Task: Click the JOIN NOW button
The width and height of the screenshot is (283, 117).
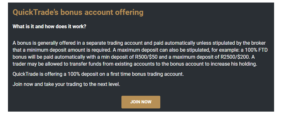Action: coord(141,102)
